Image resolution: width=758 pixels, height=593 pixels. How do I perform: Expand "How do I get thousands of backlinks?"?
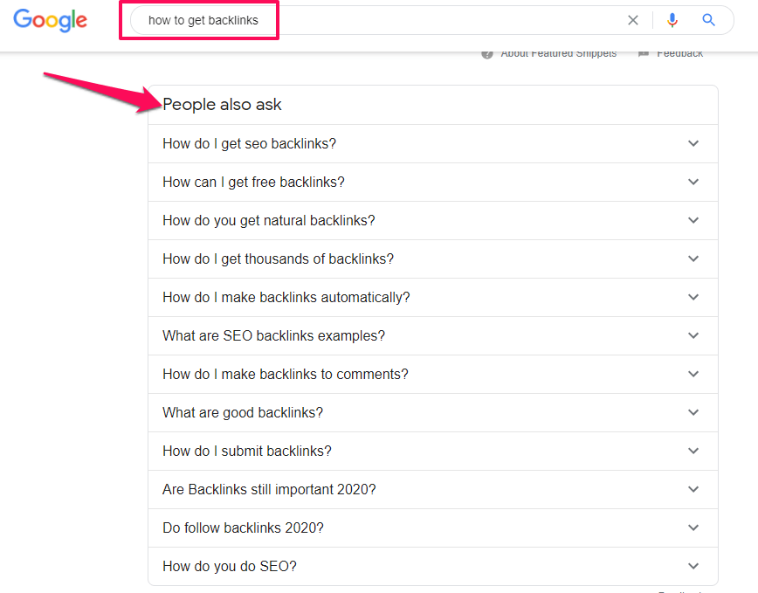(278, 259)
